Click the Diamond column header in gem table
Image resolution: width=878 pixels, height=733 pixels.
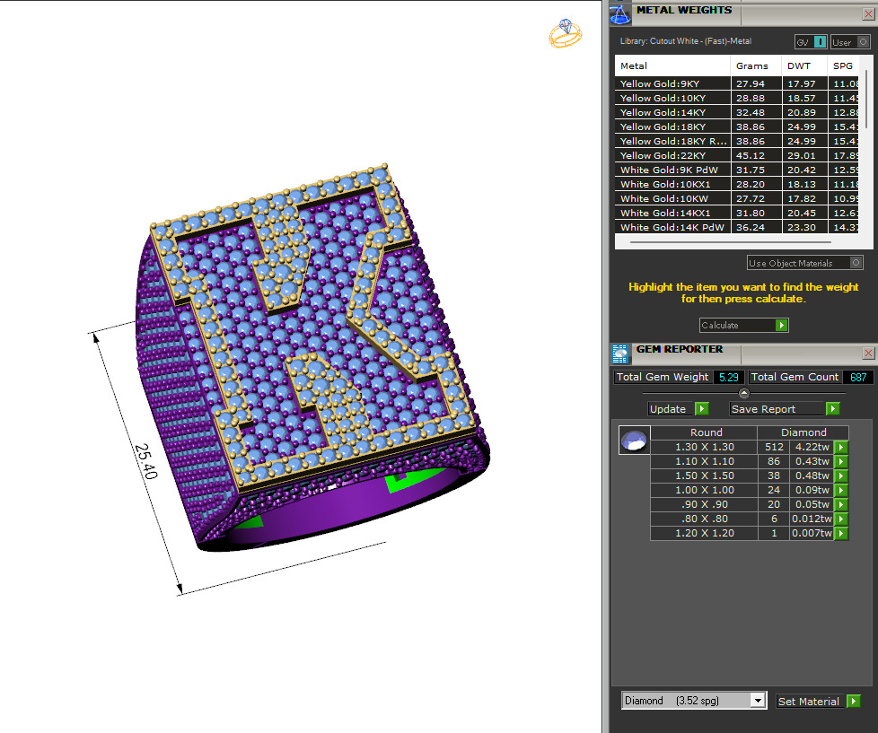(803, 432)
